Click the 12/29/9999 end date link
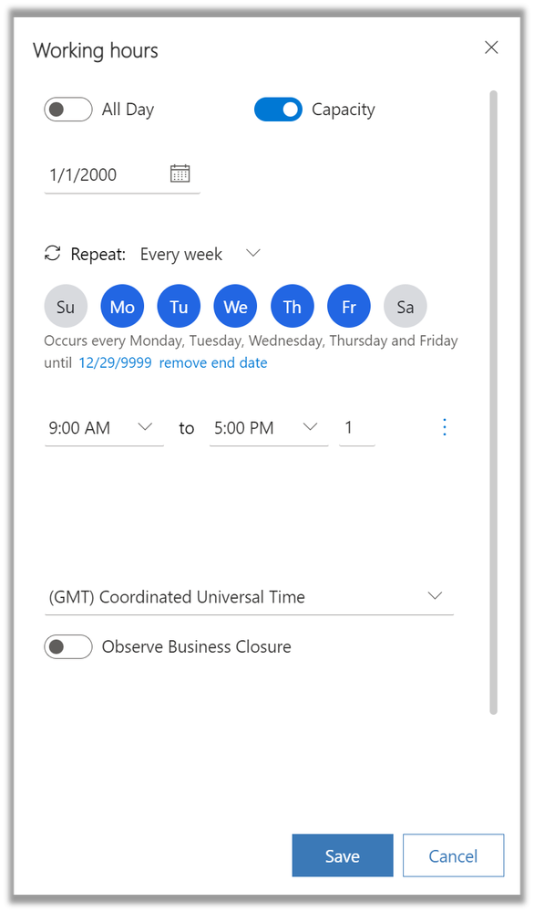 (x=115, y=363)
